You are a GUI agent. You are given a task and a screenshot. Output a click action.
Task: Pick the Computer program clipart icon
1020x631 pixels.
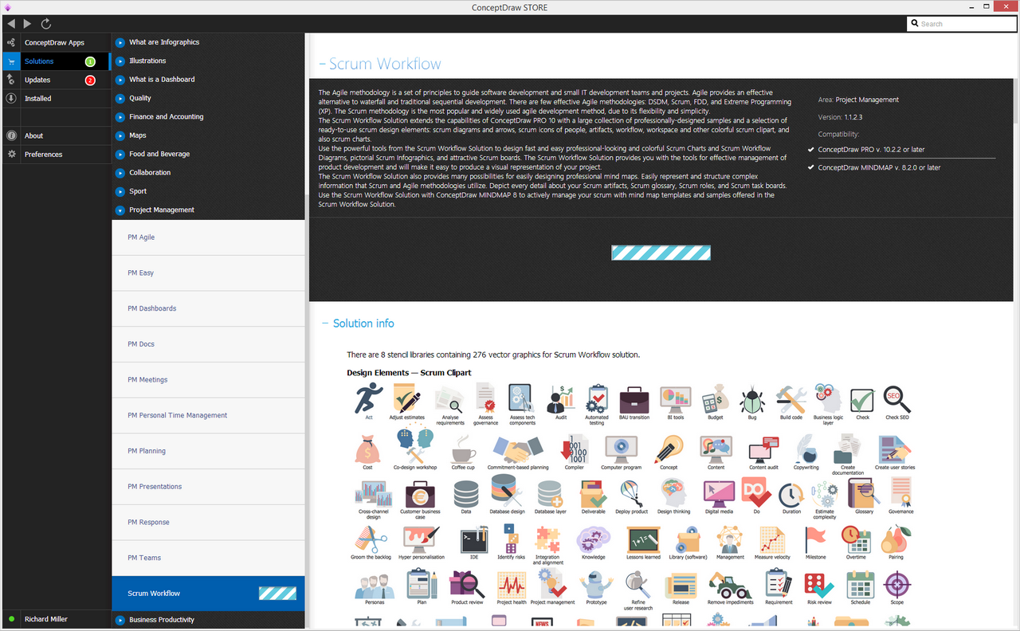coord(621,449)
